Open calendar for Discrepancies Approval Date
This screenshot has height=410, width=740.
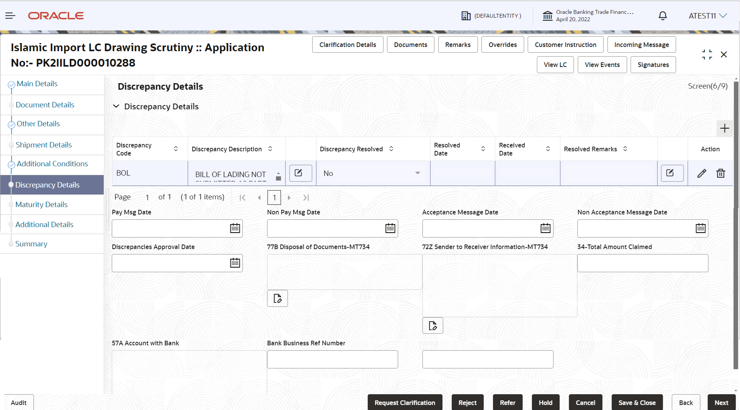pyautogui.click(x=235, y=263)
